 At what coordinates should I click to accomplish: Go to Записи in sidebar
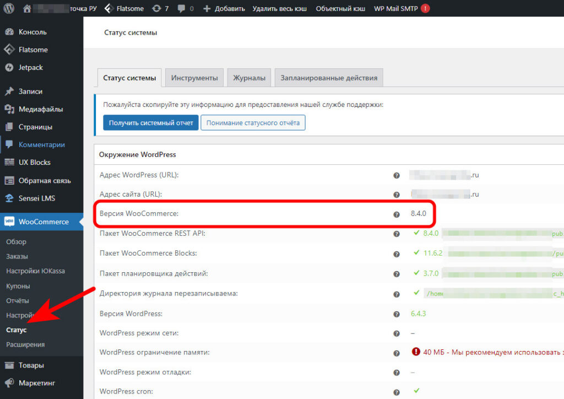(41, 91)
